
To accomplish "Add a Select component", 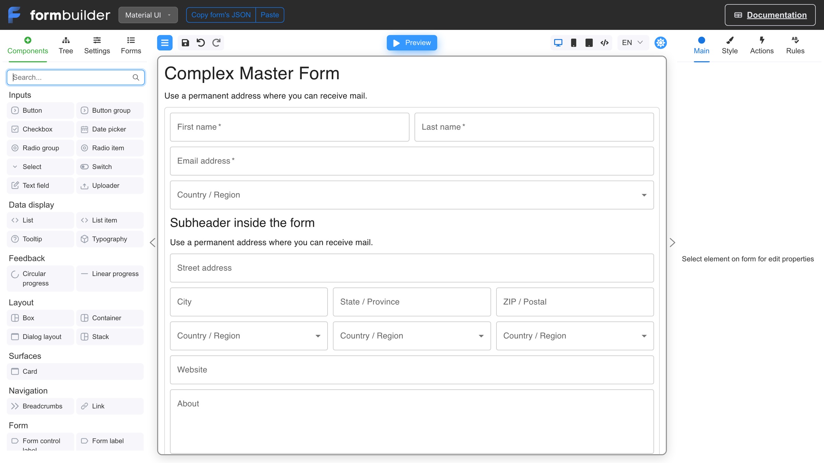I will (x=40, y=167).
